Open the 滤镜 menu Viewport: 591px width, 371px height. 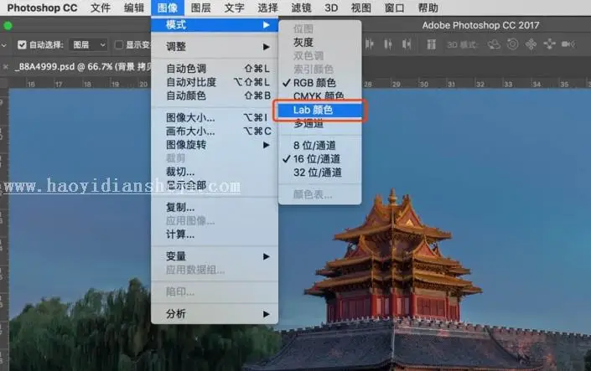pos(301,8)
